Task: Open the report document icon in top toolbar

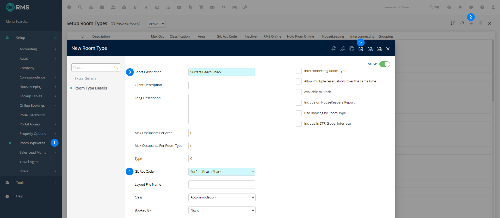Action: click(x=190, y=7)
